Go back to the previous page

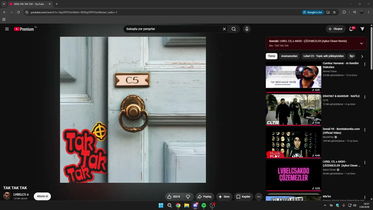(x=4, y=12)
